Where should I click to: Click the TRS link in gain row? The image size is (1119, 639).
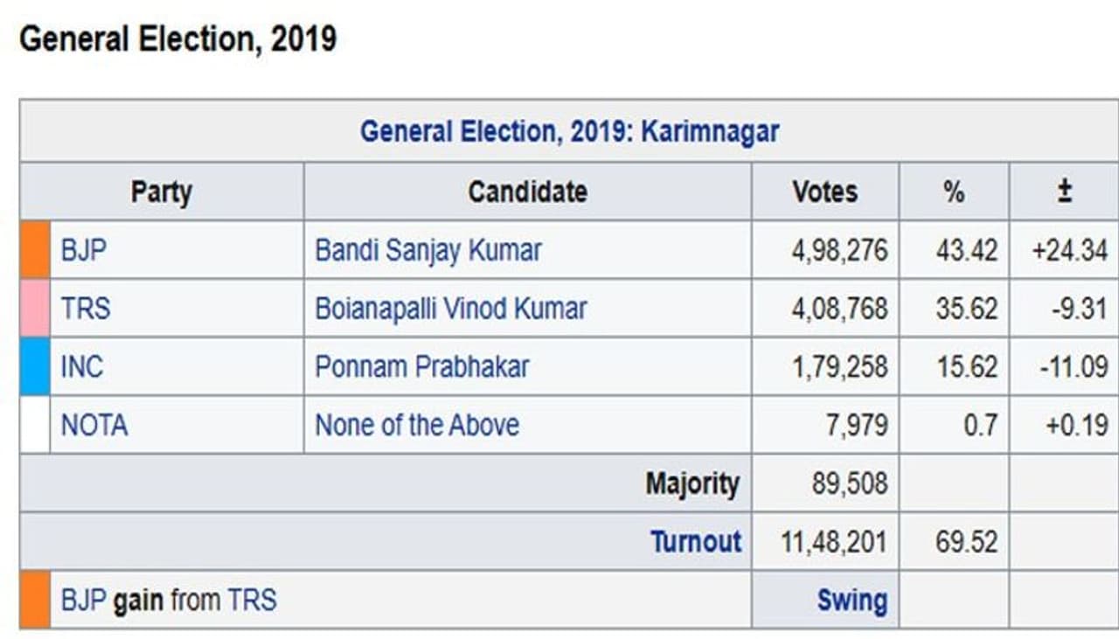(252, 601)
